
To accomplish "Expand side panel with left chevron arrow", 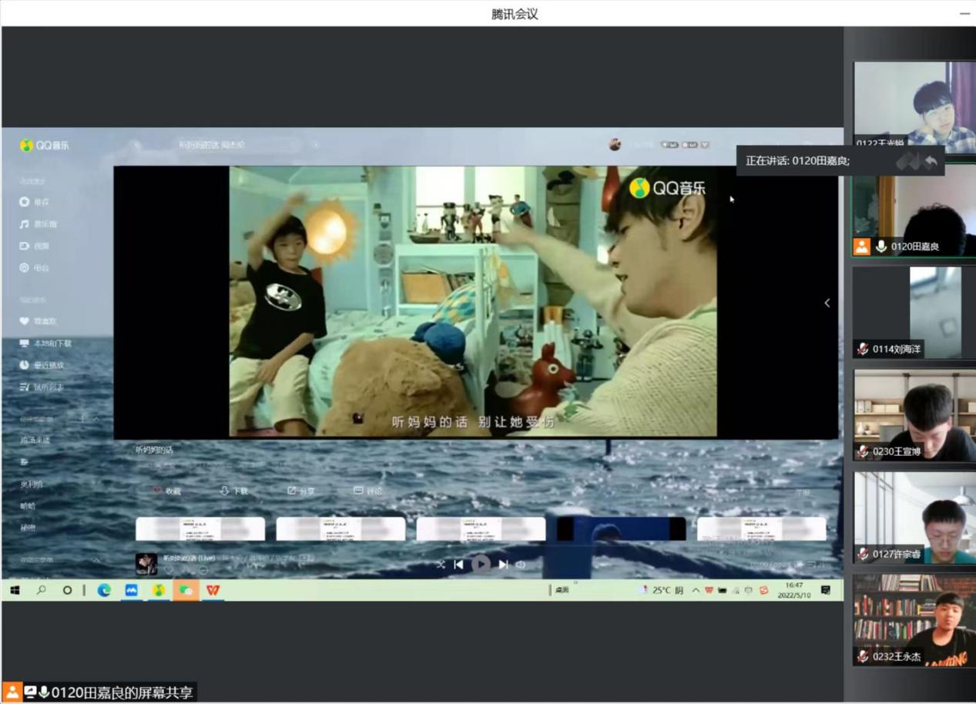I will coord(827,303).
